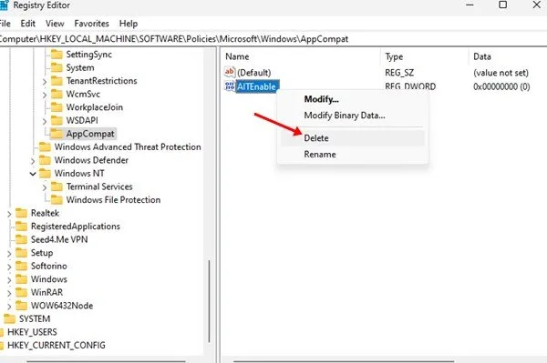Click the (value not set) data cell
547x363 pixels.
pyautogui.click(x=501, y=73)
